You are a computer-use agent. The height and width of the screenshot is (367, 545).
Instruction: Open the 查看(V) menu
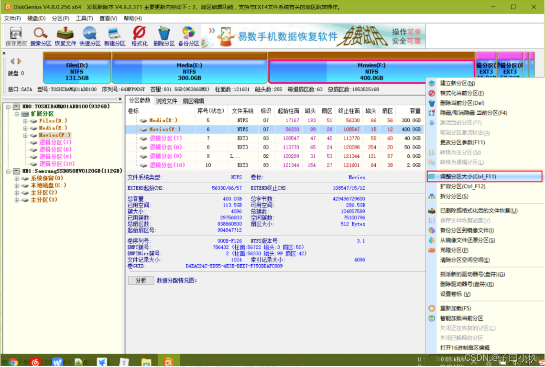click(x=108, y=19)
